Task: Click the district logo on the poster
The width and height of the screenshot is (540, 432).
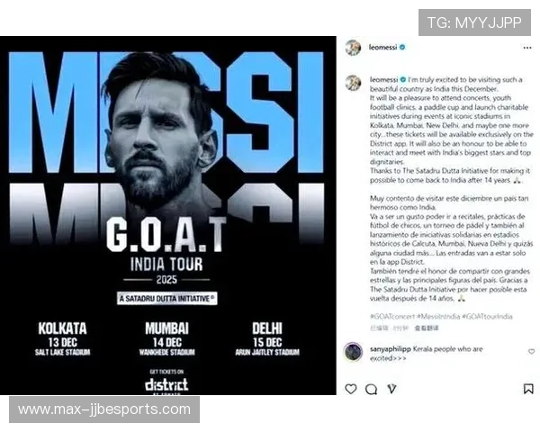Action: pos(166,385)
